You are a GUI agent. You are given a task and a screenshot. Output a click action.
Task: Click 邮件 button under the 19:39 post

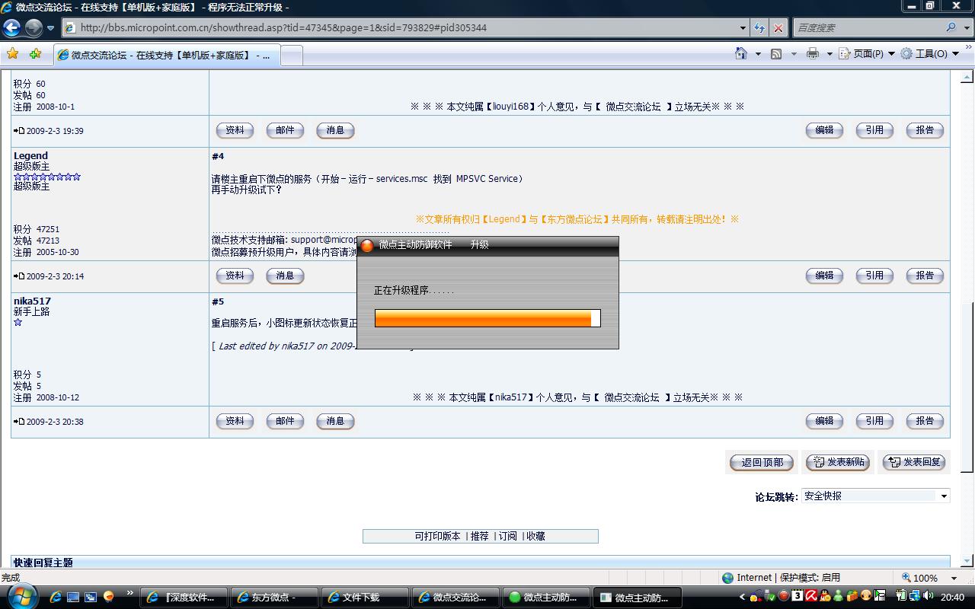pyautogui.click(x=285, y=130)
